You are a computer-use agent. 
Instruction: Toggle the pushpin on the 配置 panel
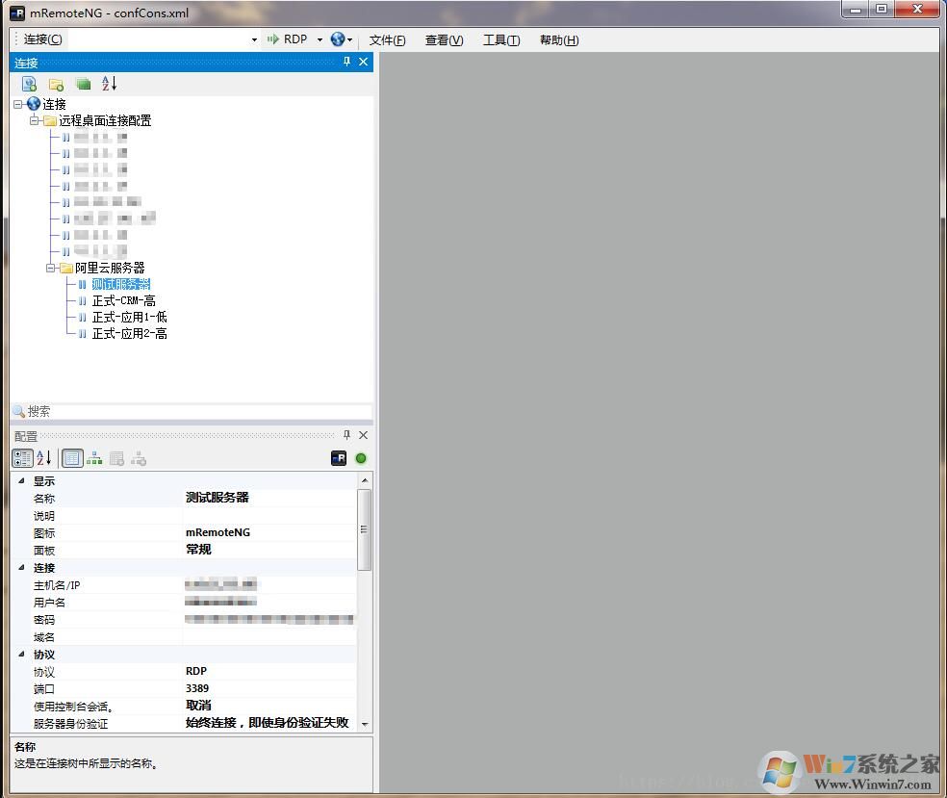346,435
